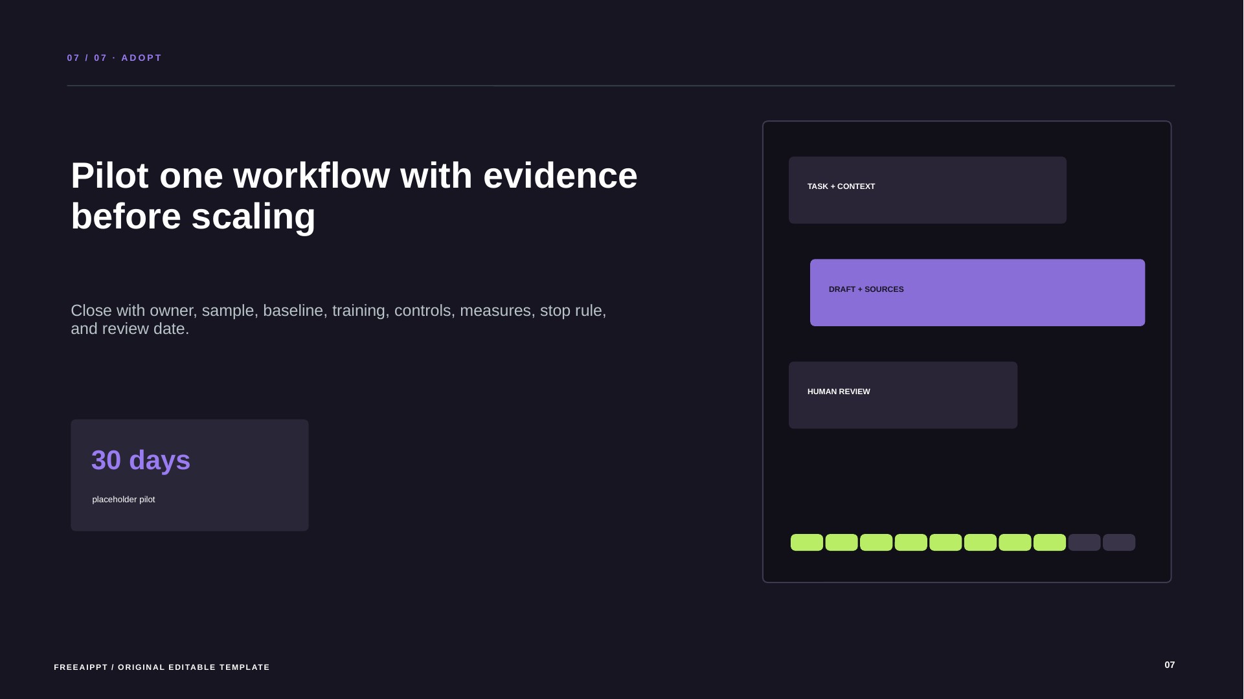This screenshot has width=1244, height=699.
Task: Click the "07 / 07 · ADOPT" section label
Action: [x=115, y=58]
